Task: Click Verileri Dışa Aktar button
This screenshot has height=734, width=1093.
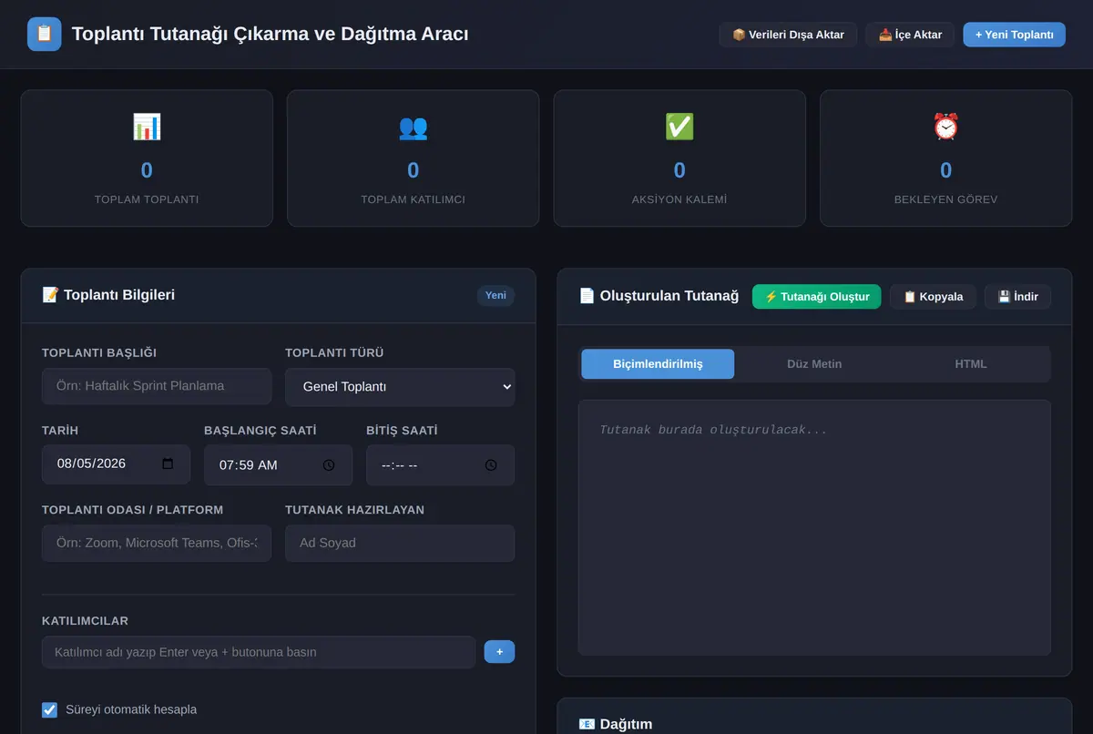Action: click(788, 35)
